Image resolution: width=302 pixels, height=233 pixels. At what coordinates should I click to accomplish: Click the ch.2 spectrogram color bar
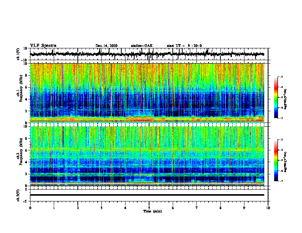pos(276,160)
